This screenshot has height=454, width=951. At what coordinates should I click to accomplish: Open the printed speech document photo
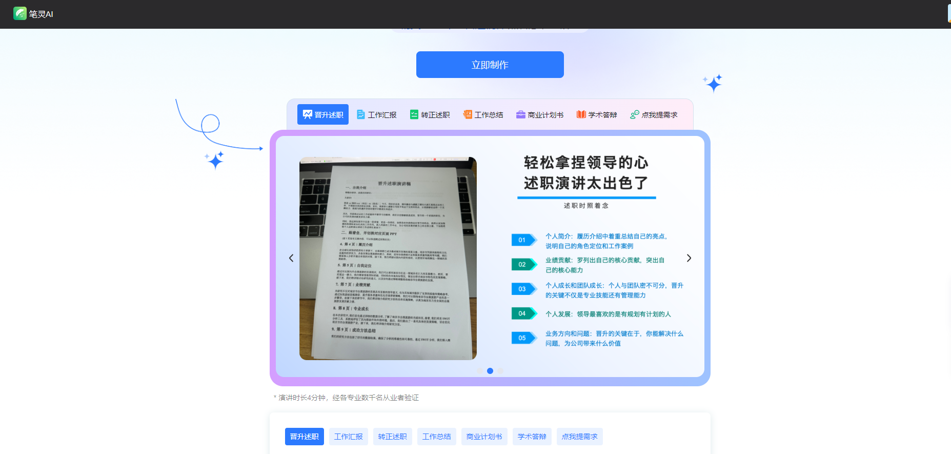pos(388,259)
